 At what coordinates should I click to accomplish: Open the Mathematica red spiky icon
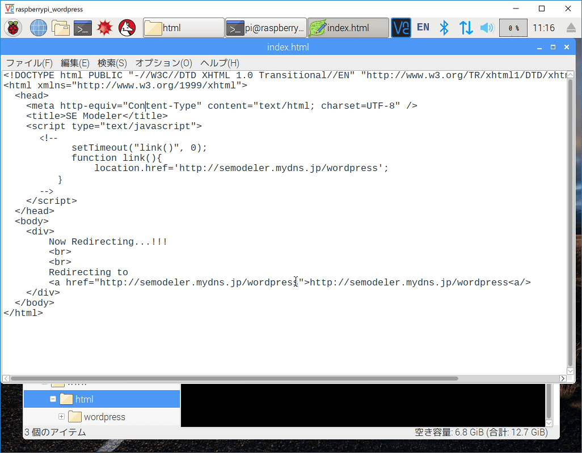[x=105, y=28]
